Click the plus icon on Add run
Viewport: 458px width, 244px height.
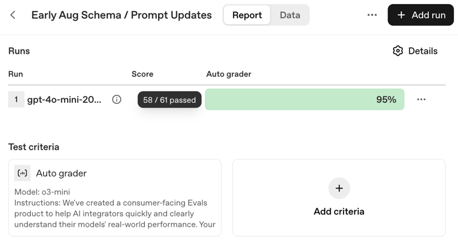point(401,15)
